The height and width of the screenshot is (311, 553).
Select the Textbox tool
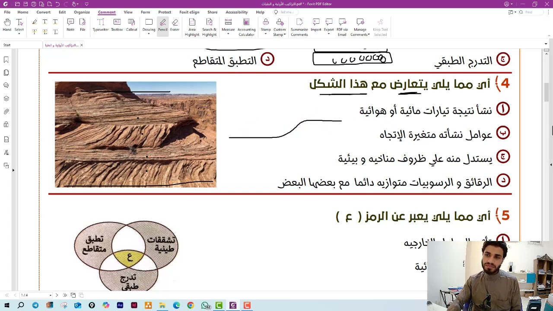[x=117, y=25]
